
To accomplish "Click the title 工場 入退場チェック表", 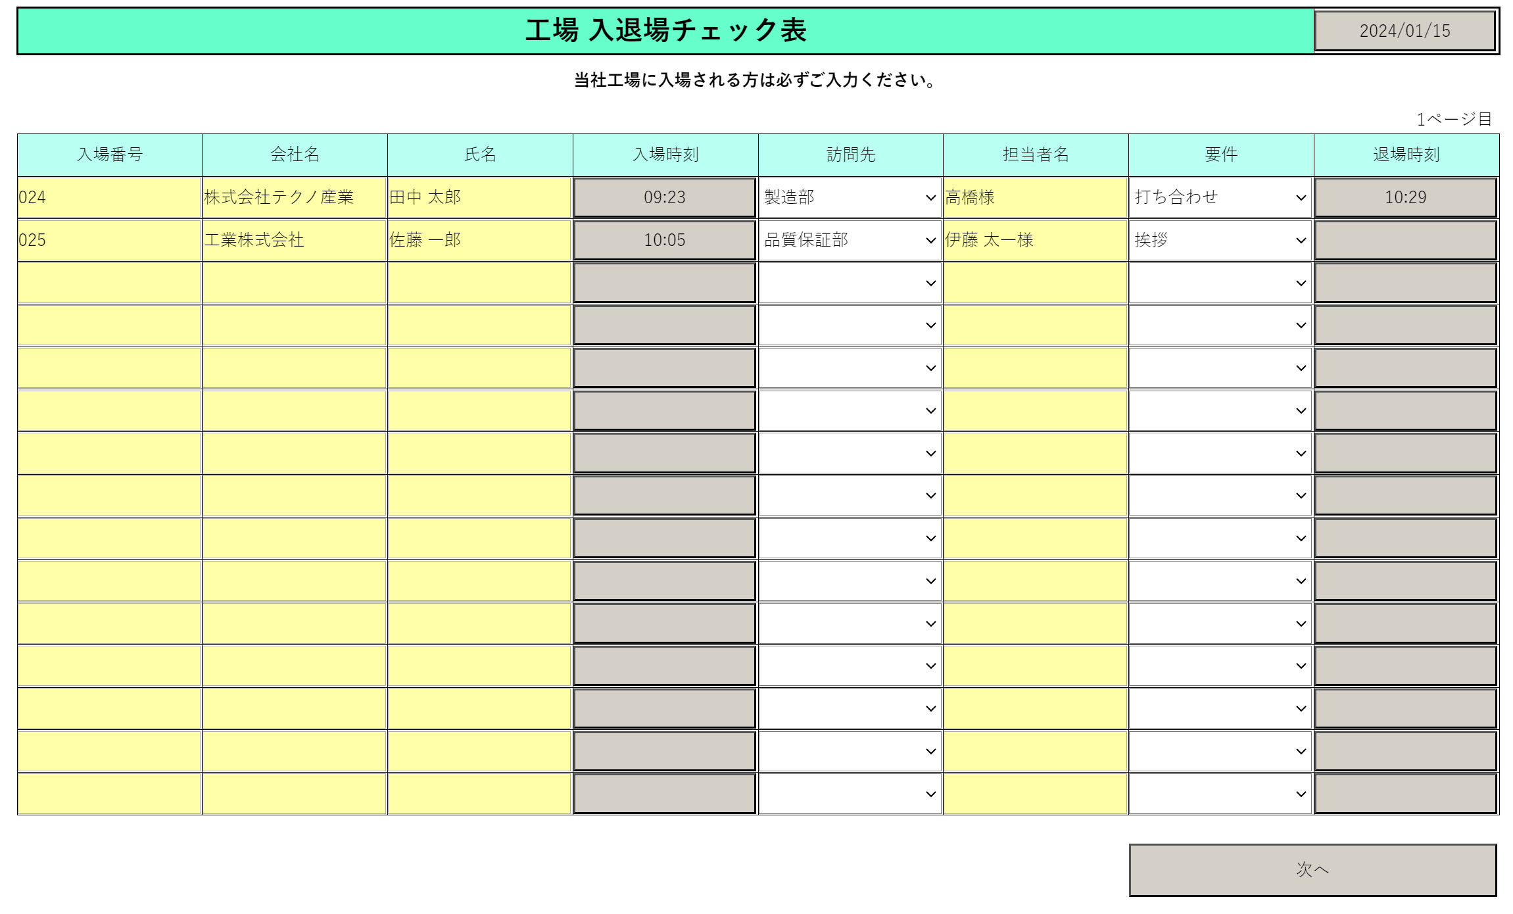I will [665, 30].
